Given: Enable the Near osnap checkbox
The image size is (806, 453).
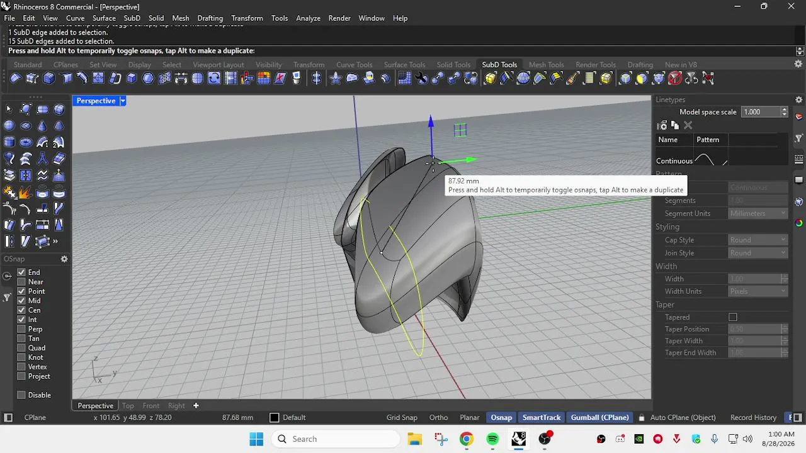Looking at the screenshot, I should tap(21, 282).
